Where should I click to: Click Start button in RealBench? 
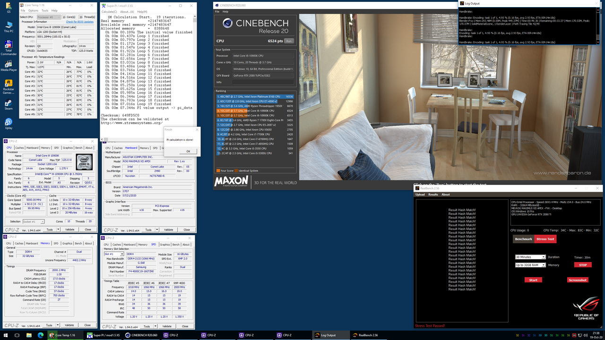click(x=533, y=280)
